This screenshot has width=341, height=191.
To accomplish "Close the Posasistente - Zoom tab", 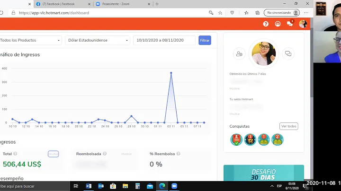I will pos(149,4).
